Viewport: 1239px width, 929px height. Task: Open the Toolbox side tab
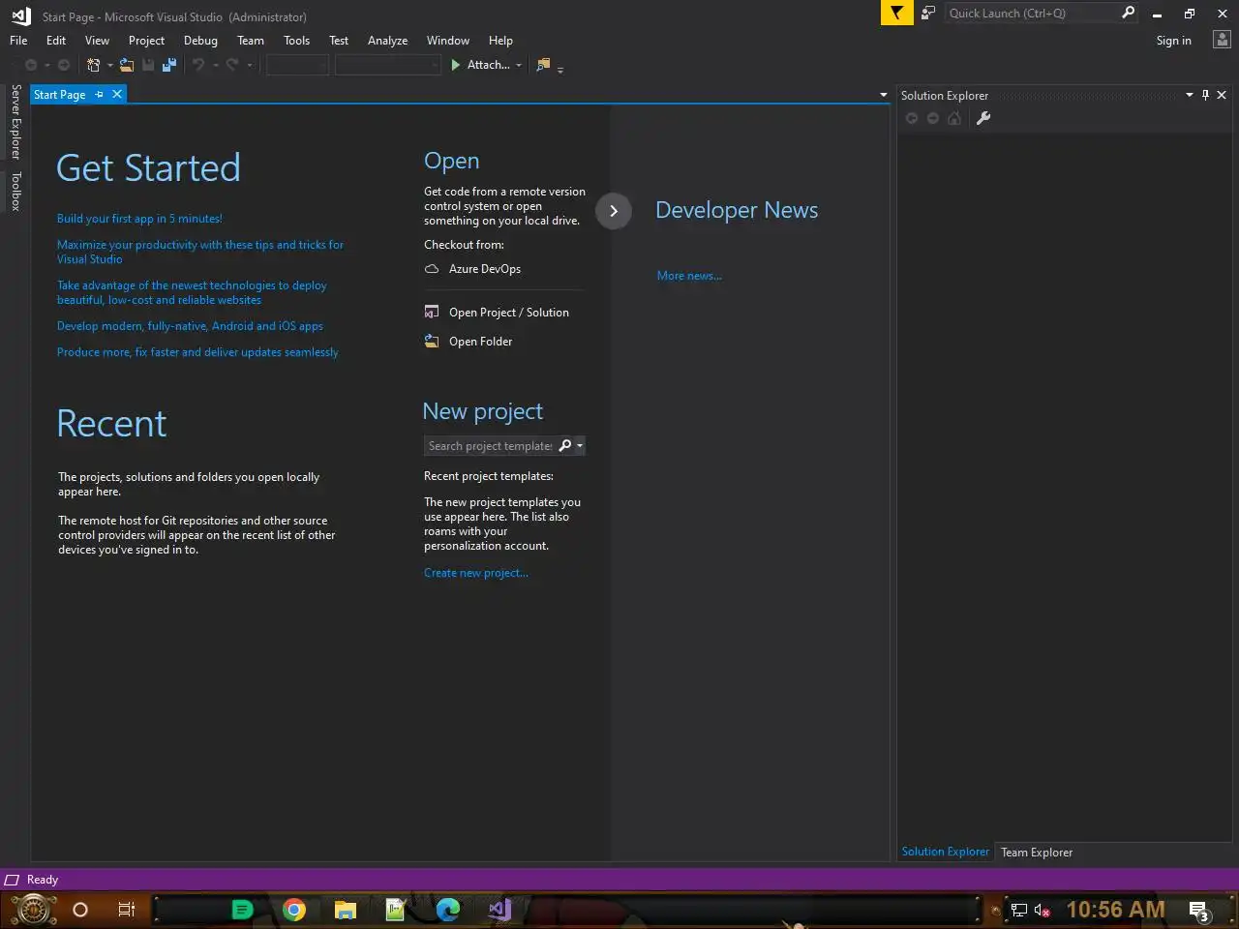[15, 191]
